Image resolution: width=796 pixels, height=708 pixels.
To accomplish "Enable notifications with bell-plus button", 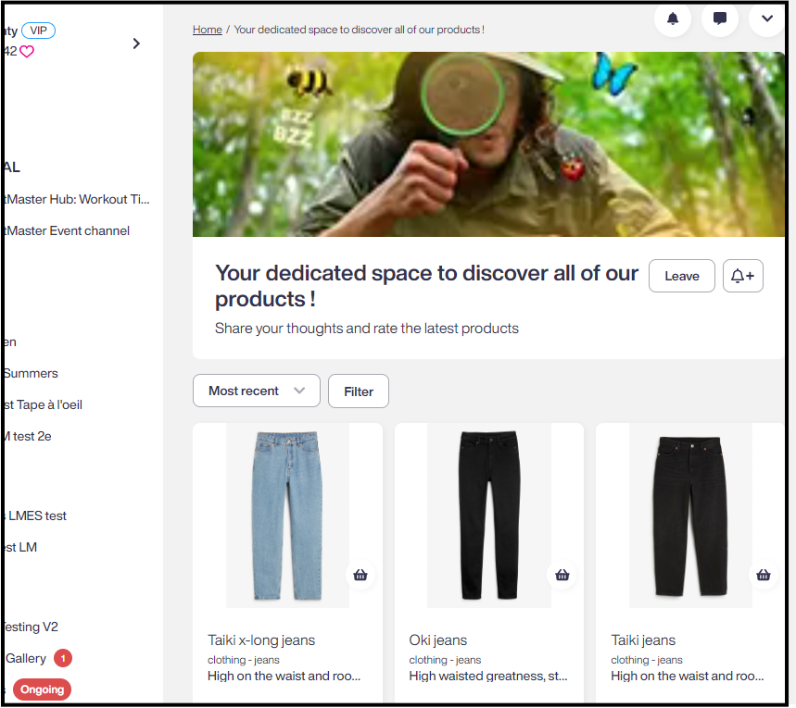I will tap(742, 276).
